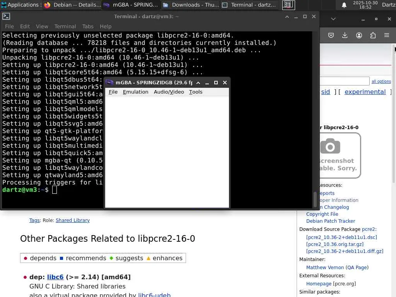Open the Firefox hamburger application menu
The image size is (396, 297).
[387, 35]
